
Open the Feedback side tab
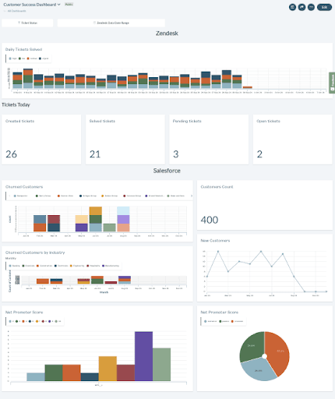point(332,83)
